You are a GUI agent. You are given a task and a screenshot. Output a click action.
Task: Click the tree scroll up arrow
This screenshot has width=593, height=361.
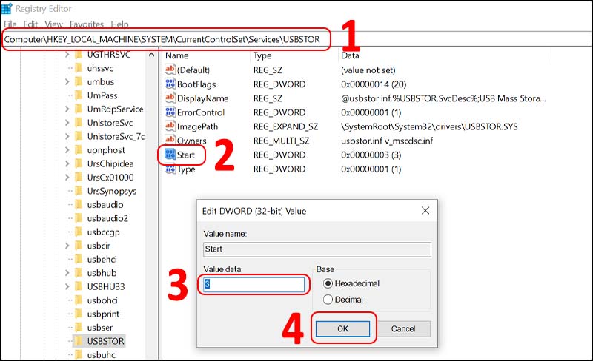pyautogui.click(x=152, y=55)
